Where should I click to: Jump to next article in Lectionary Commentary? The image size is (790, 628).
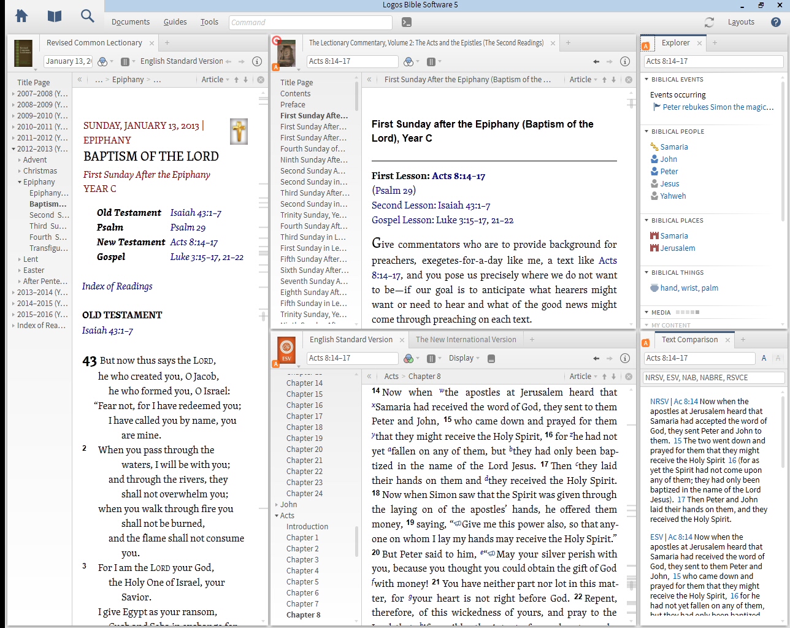[x=613, y=80]
